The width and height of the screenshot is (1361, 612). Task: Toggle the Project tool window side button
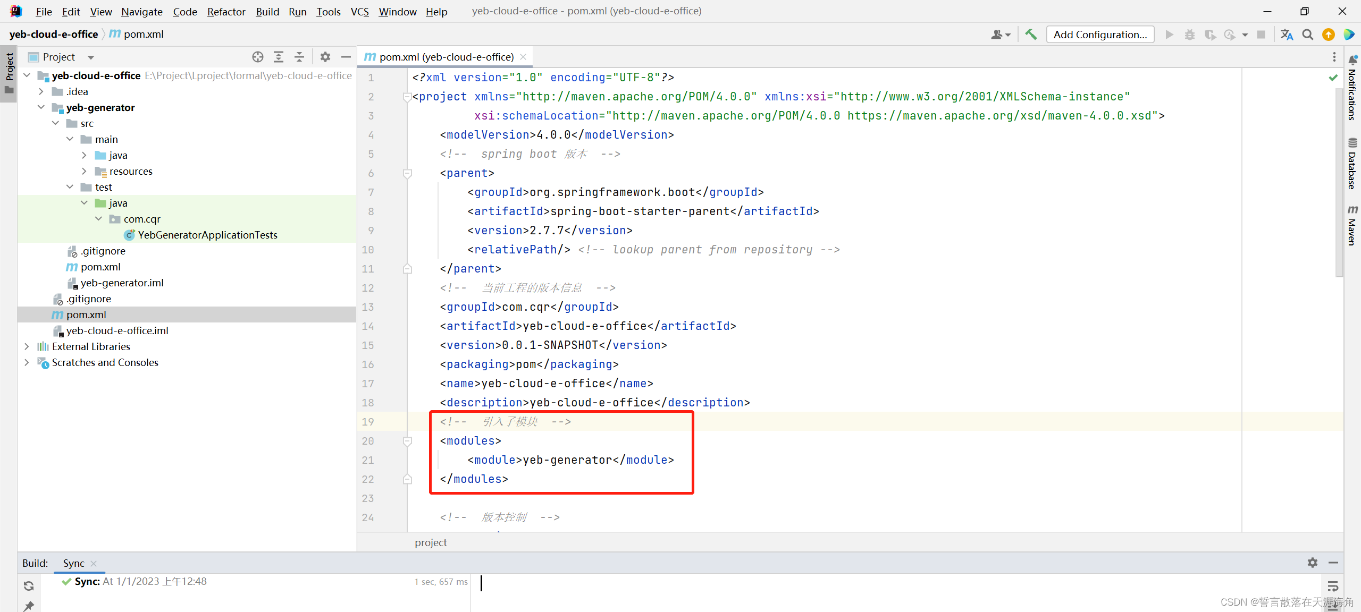(9, 73)
